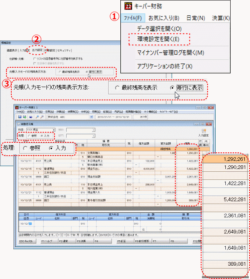Open 決算(K) in the enlarged menu bar
Image resolution: width=250 pixels, height=279 pixels.
(x=221, y=18)
